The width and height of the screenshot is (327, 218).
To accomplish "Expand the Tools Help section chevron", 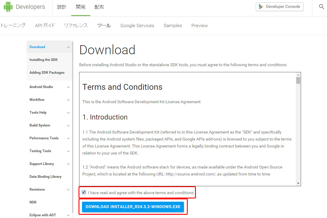I will pyautogui.click(x=68, y=113).
